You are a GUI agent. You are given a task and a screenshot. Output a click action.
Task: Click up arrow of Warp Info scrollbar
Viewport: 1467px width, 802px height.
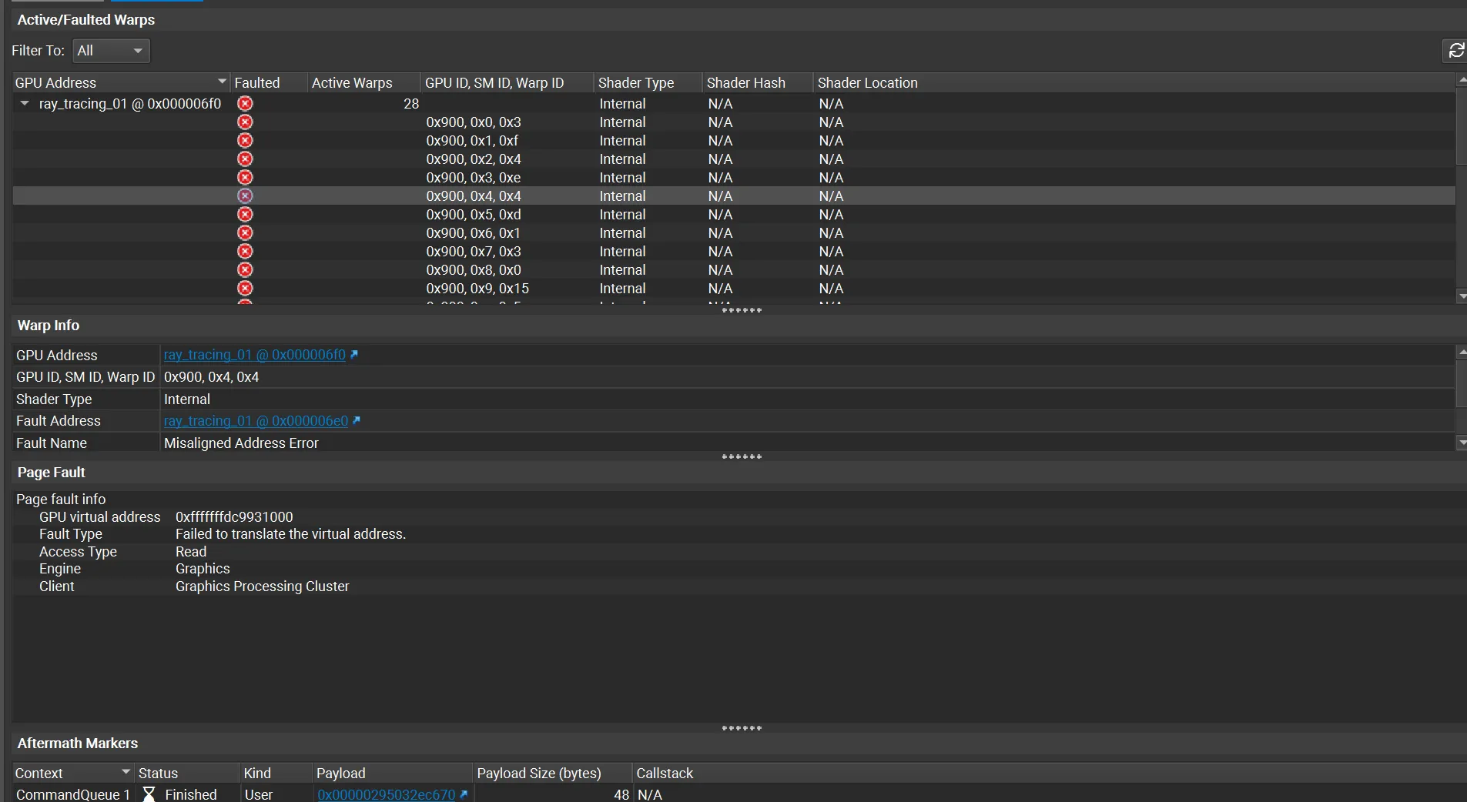(x=1462, y=353)
